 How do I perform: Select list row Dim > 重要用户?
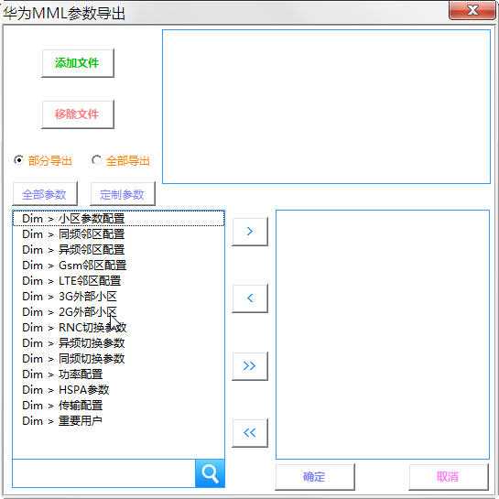pos(118,421)
